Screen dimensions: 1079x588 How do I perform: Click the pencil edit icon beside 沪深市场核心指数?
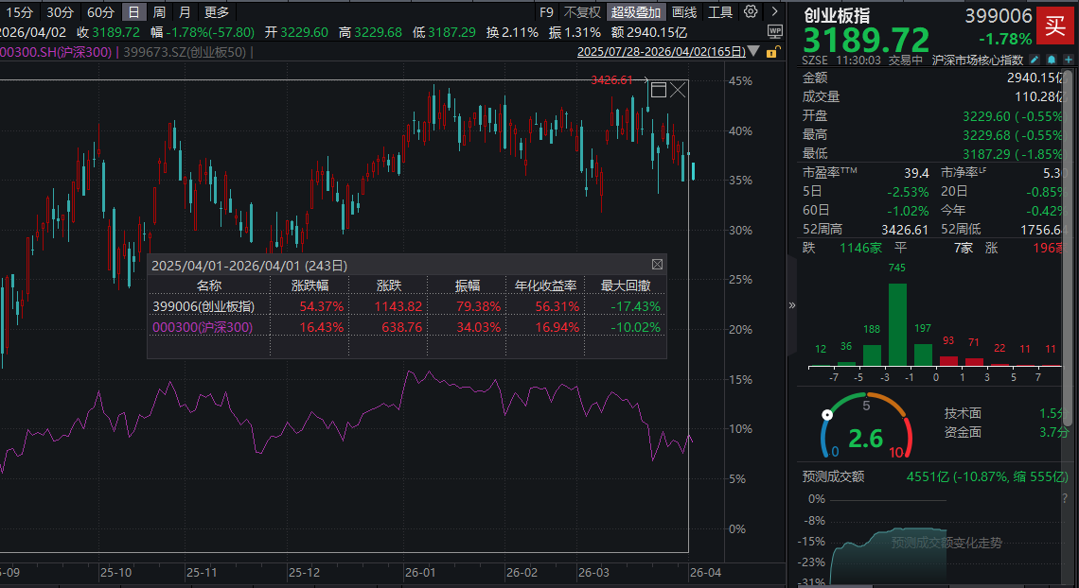(x=1035, y=60)
